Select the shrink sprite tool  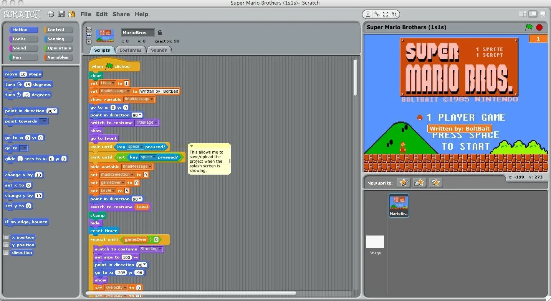(x=394, y=14)
